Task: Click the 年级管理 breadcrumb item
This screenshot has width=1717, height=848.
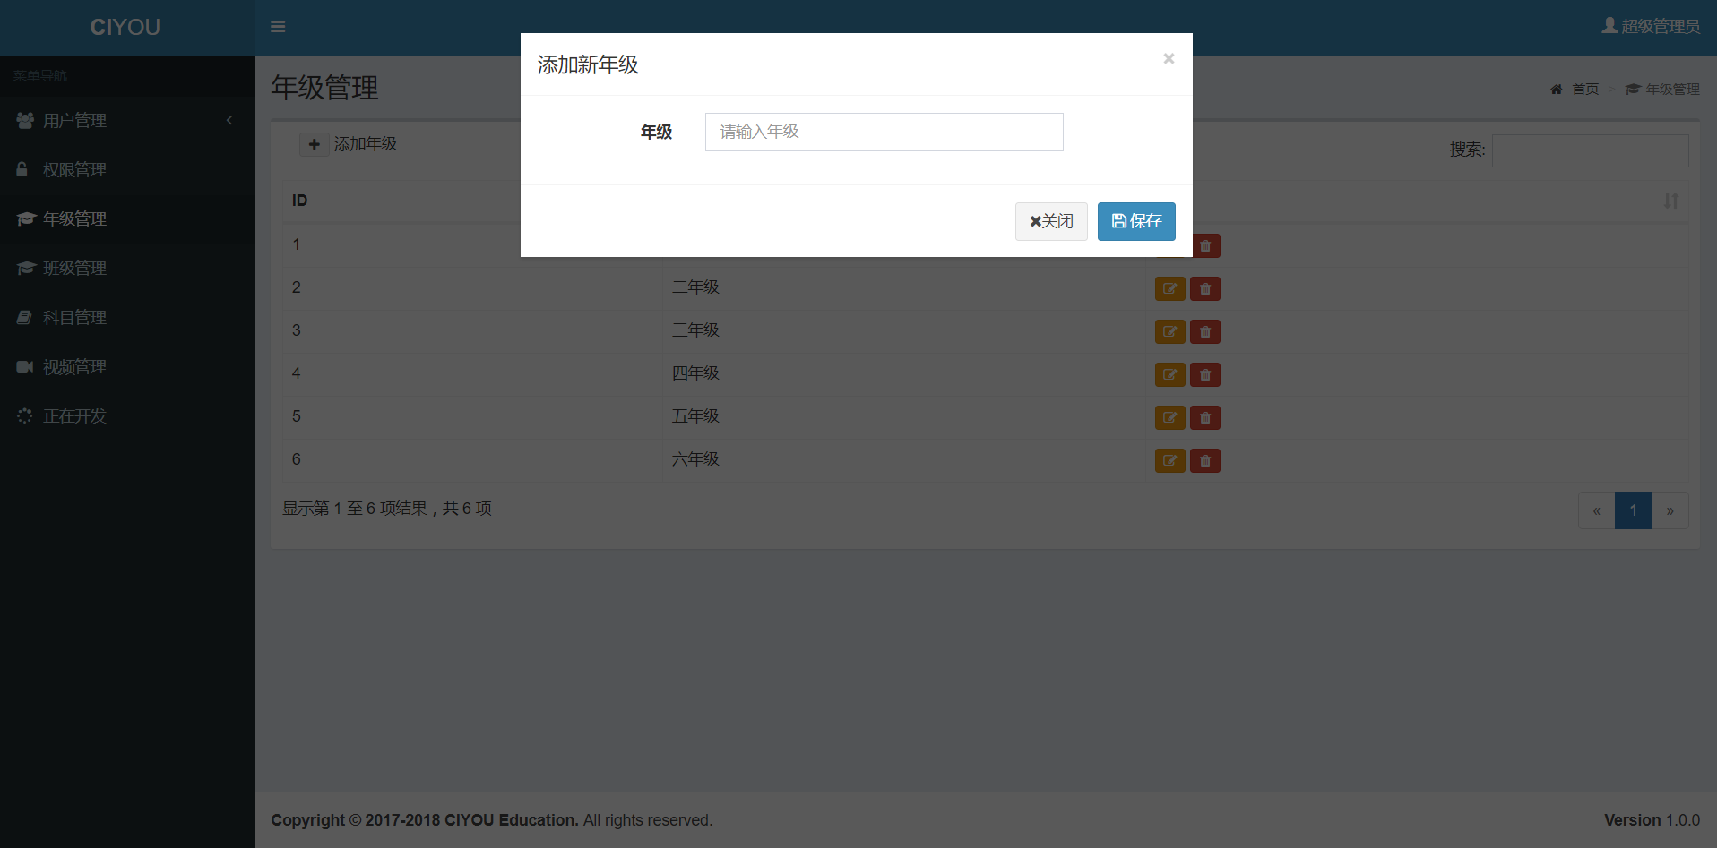Action: point(1663,90)
